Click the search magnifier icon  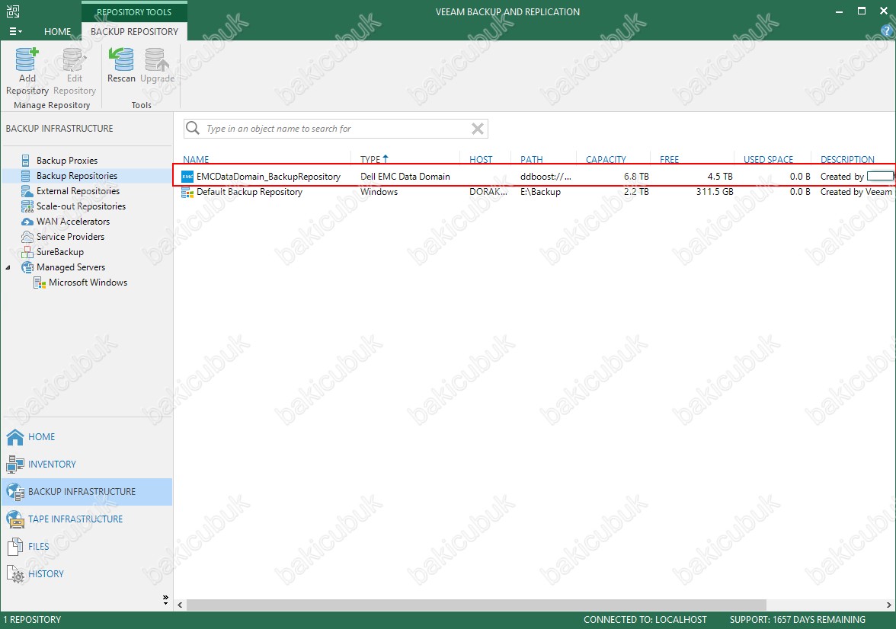coord(194,128)
